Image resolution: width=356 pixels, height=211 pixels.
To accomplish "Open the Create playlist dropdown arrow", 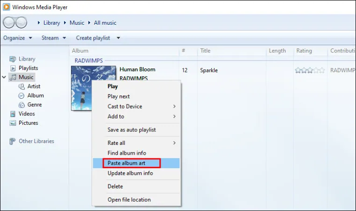I will coord(118,38).
